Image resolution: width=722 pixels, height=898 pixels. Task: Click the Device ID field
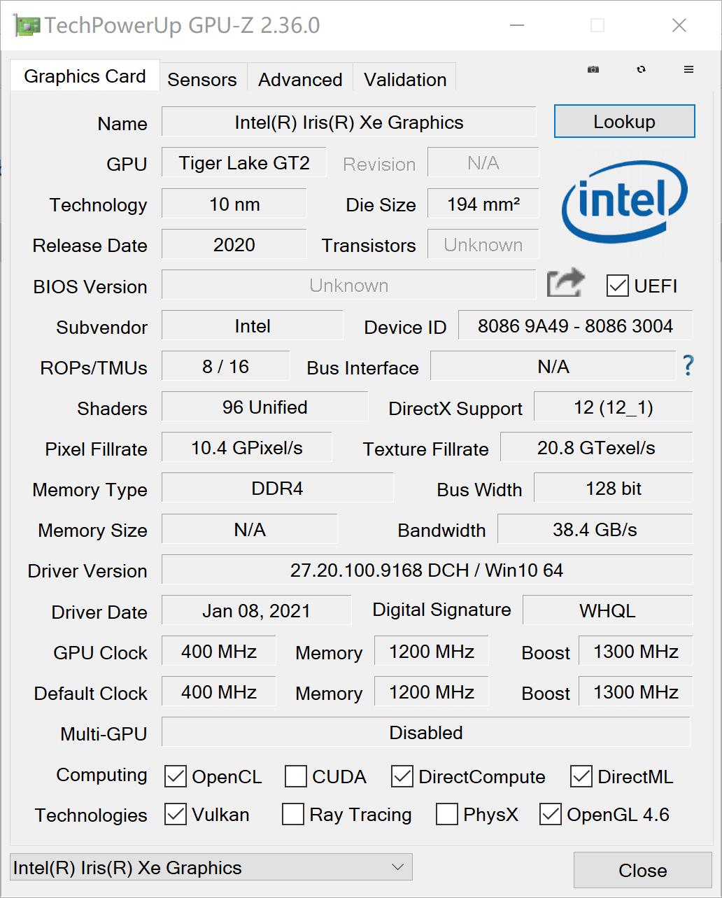[575, 325]
